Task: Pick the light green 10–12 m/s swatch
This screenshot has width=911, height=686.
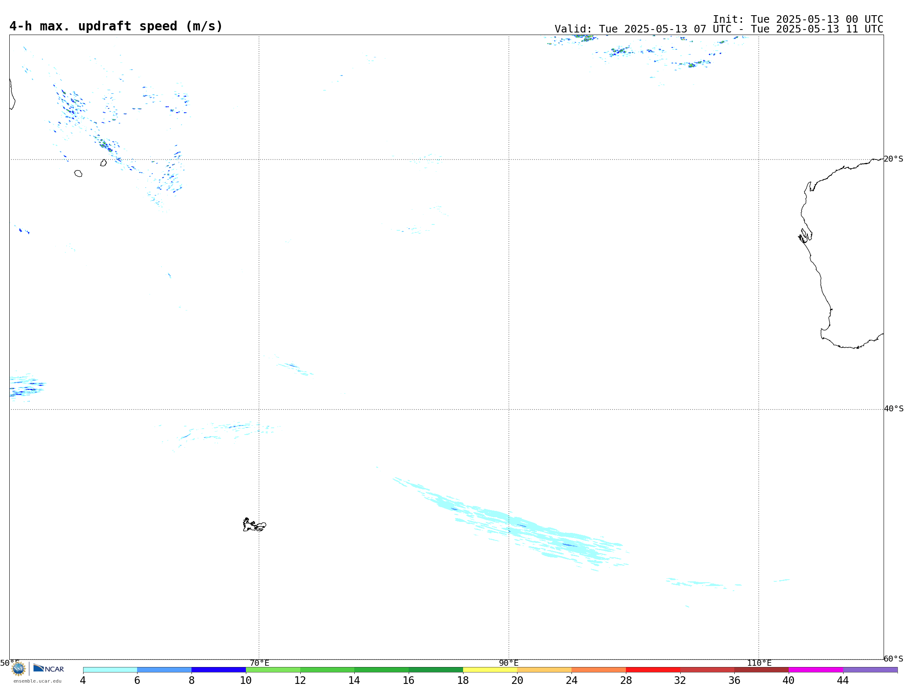Action: point(273,670)
